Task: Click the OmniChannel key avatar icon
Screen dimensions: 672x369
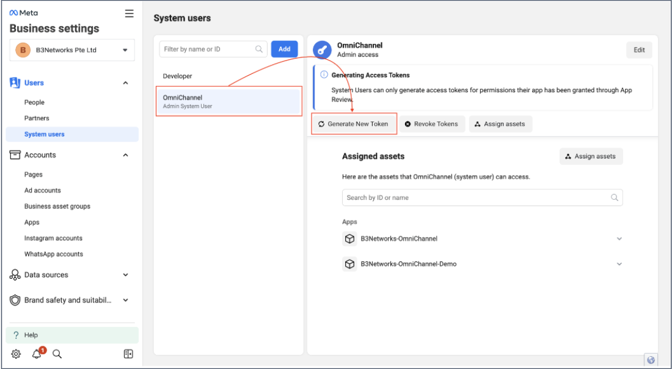Action: coord(323,50)
